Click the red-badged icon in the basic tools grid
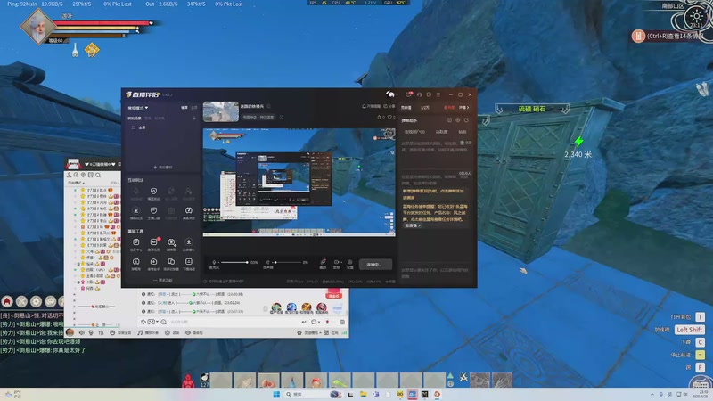 [x=153, y=241]
